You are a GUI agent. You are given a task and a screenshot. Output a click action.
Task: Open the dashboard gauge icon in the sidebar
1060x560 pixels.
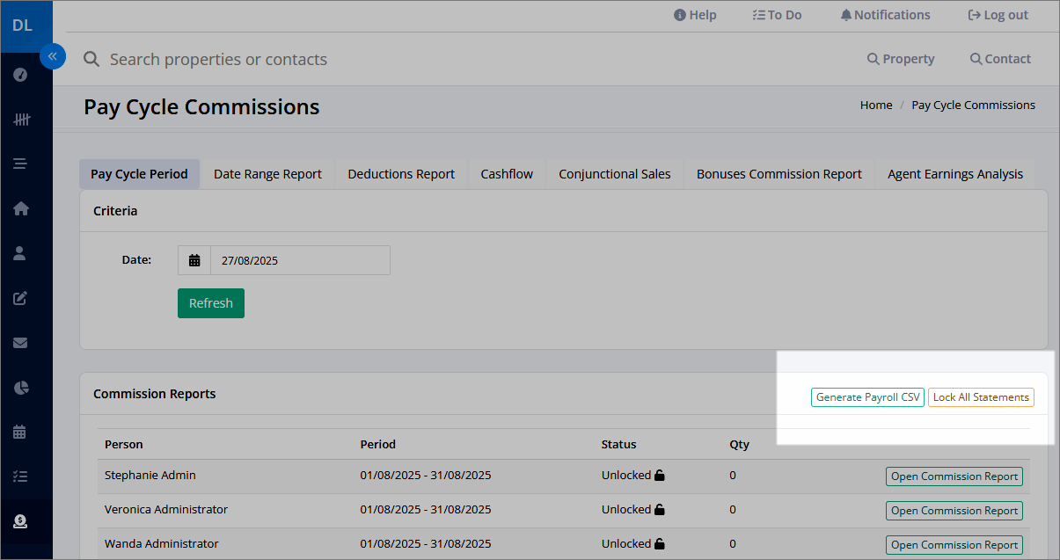[x=21, y=75]
